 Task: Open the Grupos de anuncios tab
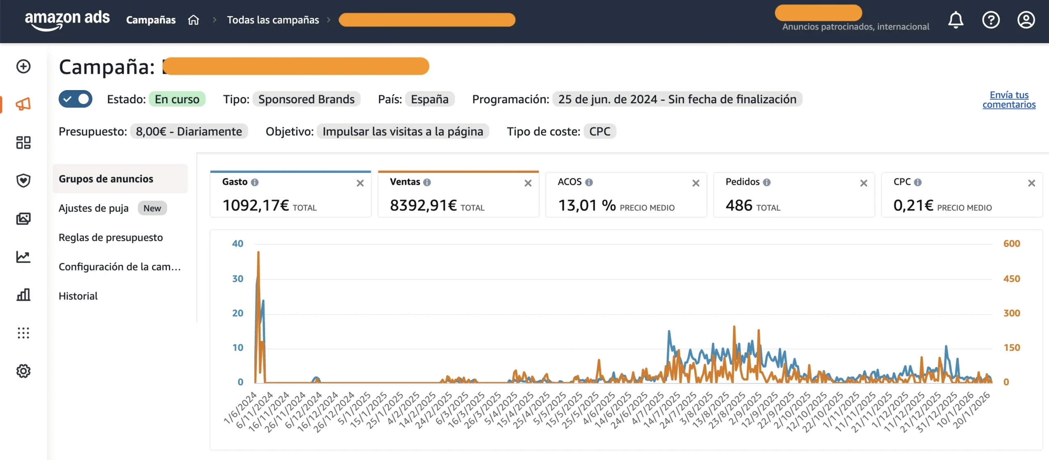(106, 179)
